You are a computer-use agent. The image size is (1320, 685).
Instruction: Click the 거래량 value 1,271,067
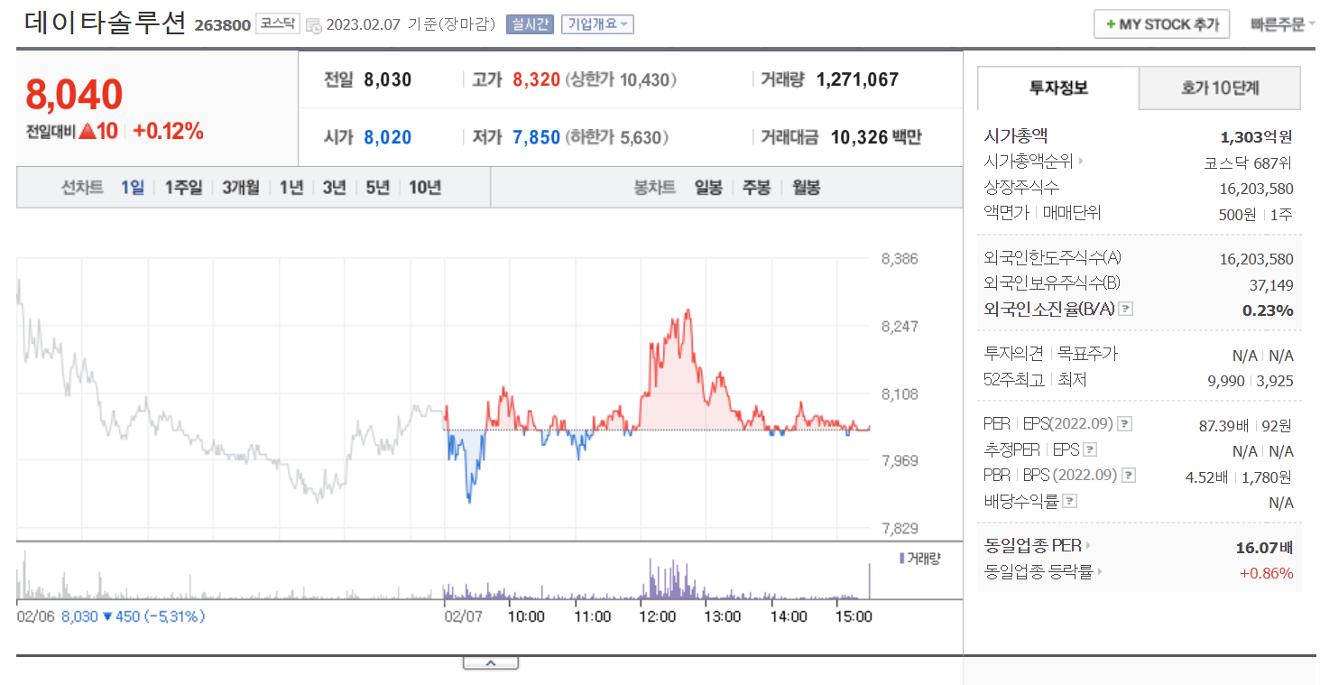(x=857, y=79)
